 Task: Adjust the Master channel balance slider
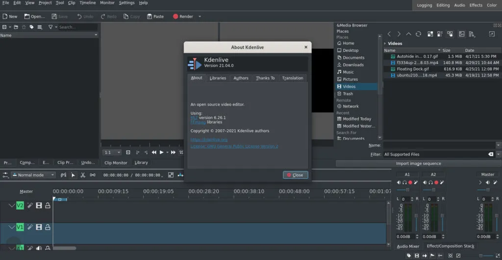(x=487, y=190)
